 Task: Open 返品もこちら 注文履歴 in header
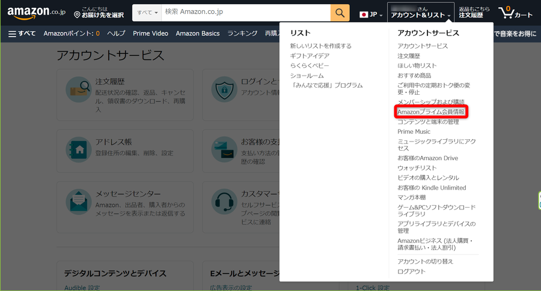click(474, 13)
